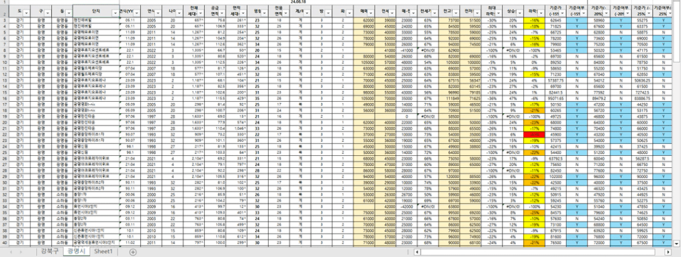Click the 57387.75 cell in row 13
Viewport: 681px width, 257px height.
pyautogui.click(x=556, y=80)
